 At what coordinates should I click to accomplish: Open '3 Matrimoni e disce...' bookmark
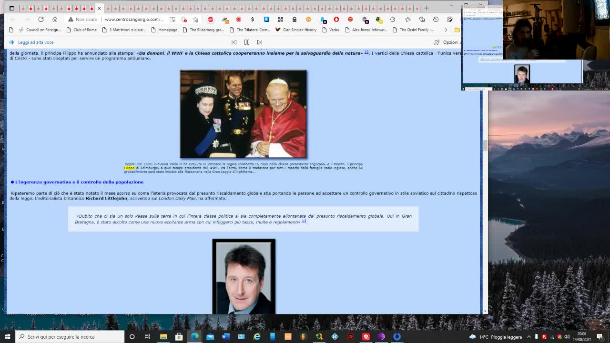(124, 30)
